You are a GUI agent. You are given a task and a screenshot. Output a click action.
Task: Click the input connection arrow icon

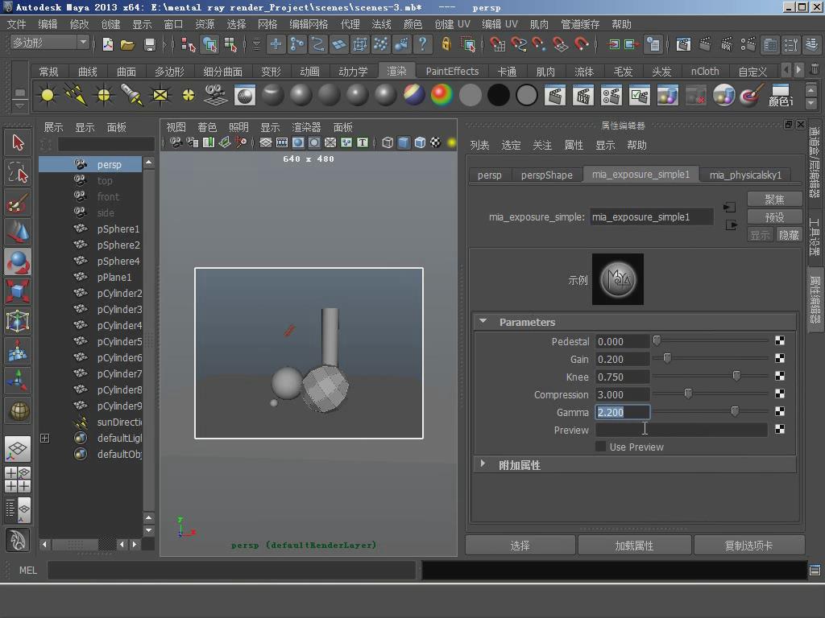click(x=730, y=207)
